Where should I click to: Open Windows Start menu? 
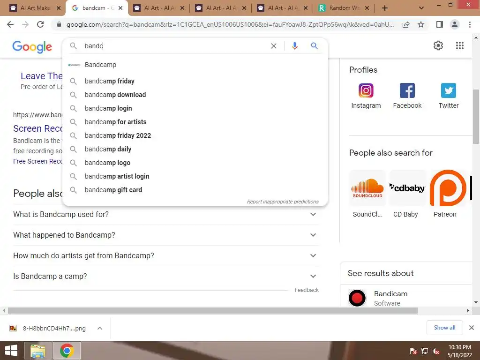coord(11,351)
